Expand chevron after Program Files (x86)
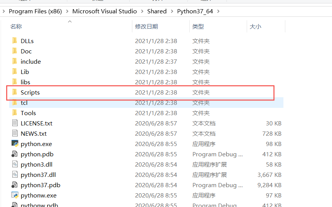This screenshot has width=332, height=207. [67, 11]
